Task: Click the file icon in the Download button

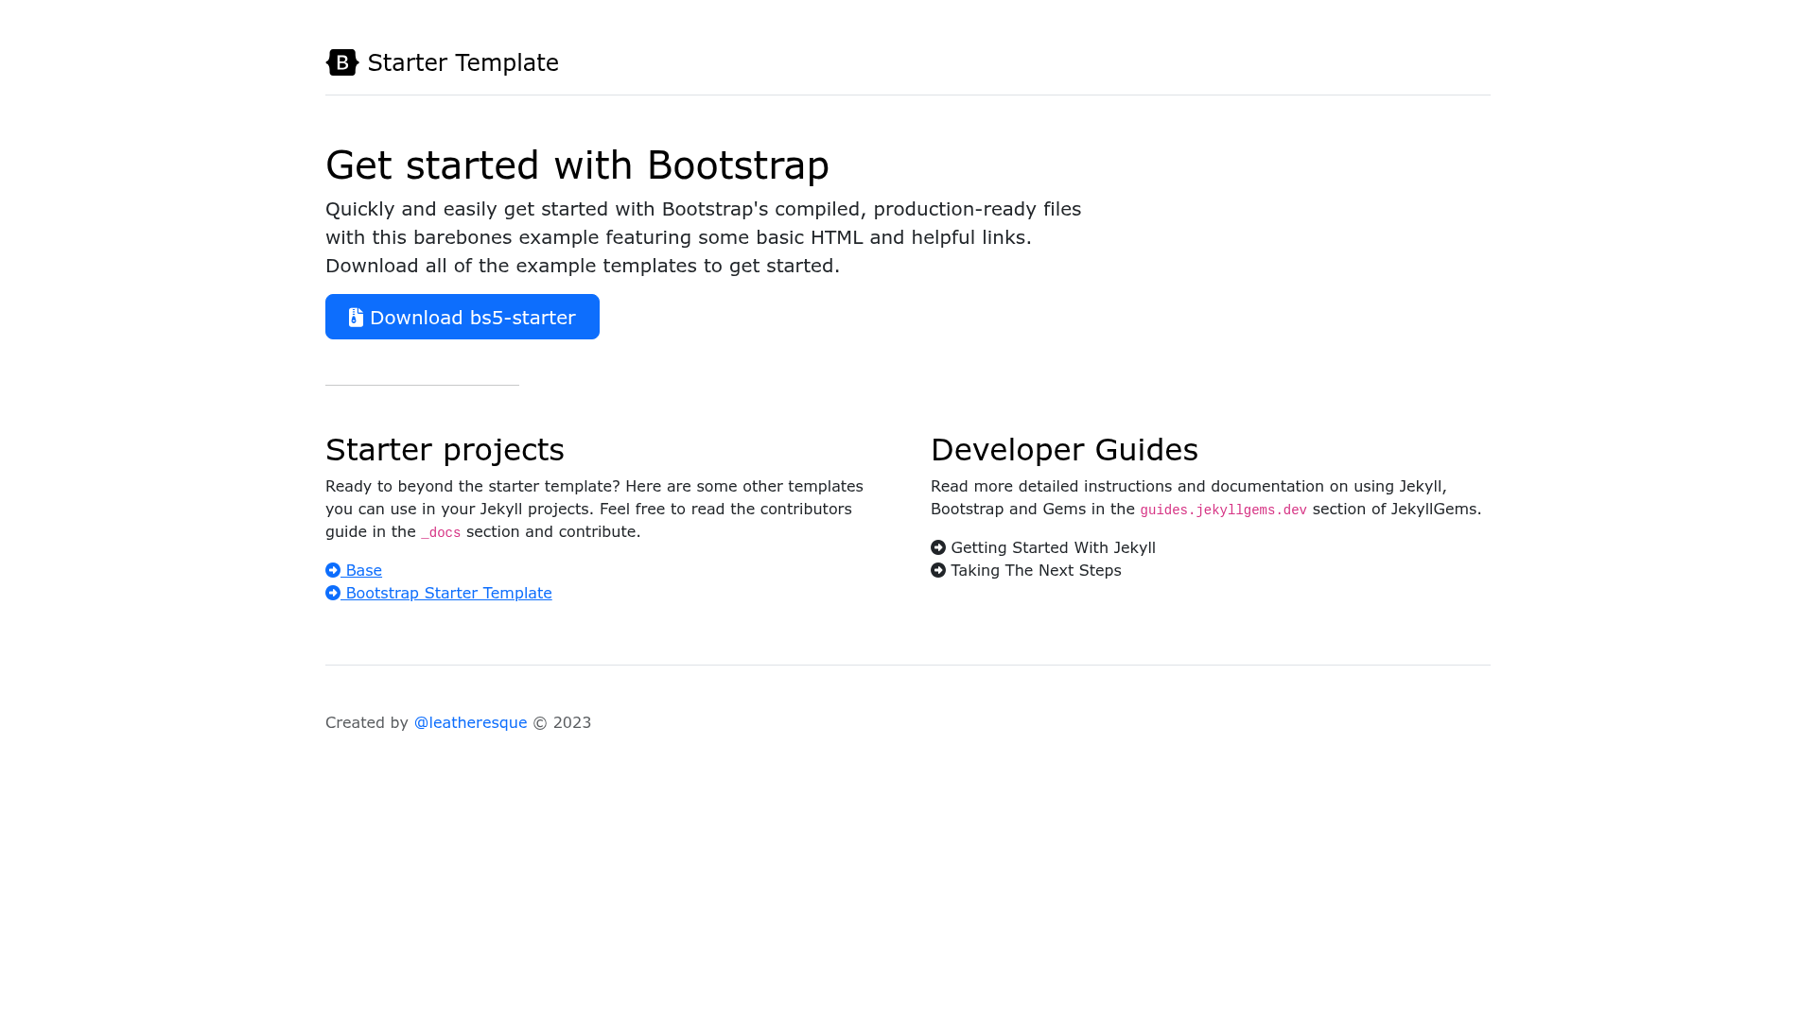Action: (356, 317)
